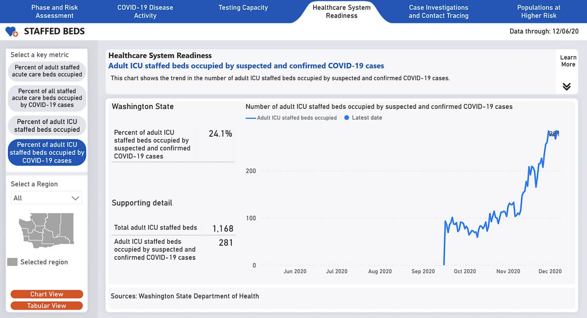Image resolution: width=587 pixels, height=318 pixels.
Task: Click the Learn More link
Action: pos(568,61)
